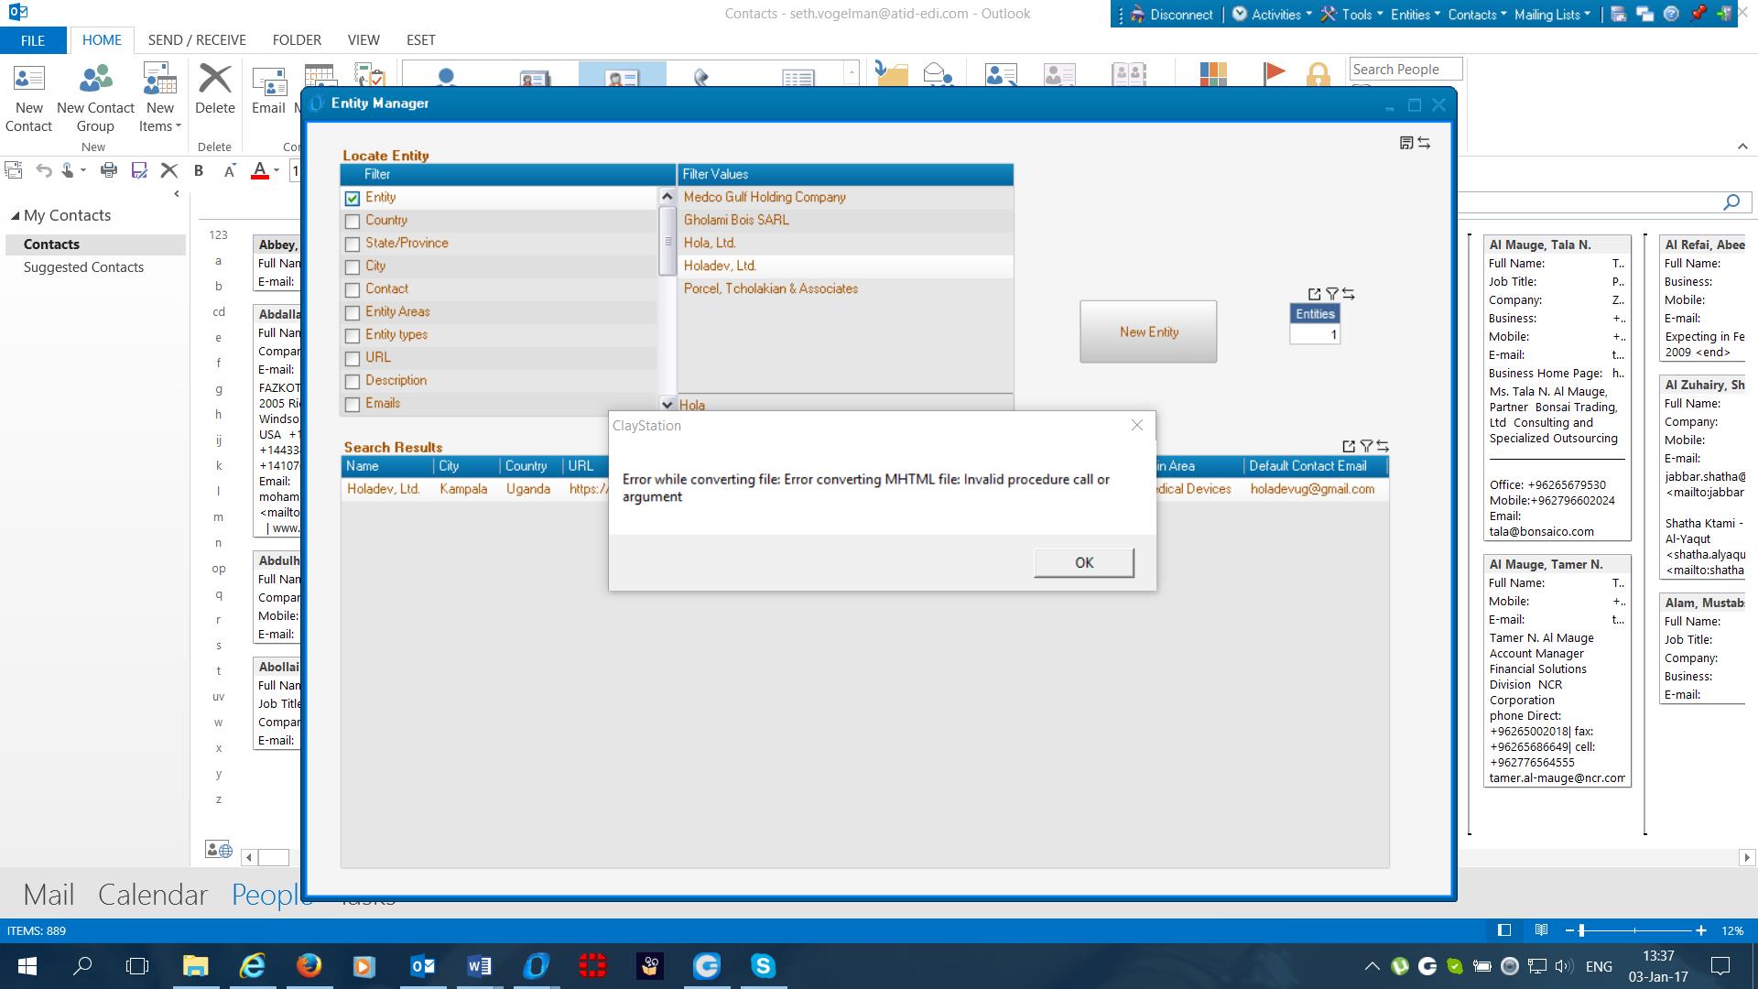Uncheck the Entity filter checkbox
The width and height of the screenshot is (1758, 989).
tap(353, 199)
